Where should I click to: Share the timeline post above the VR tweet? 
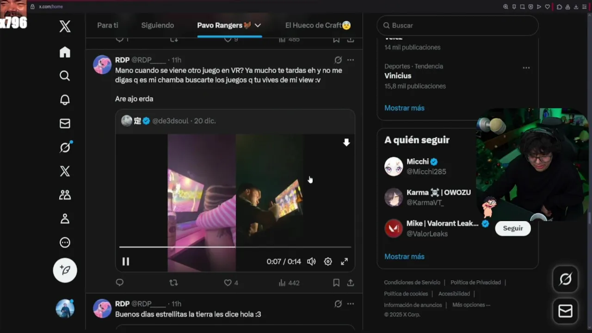(351, 40)
